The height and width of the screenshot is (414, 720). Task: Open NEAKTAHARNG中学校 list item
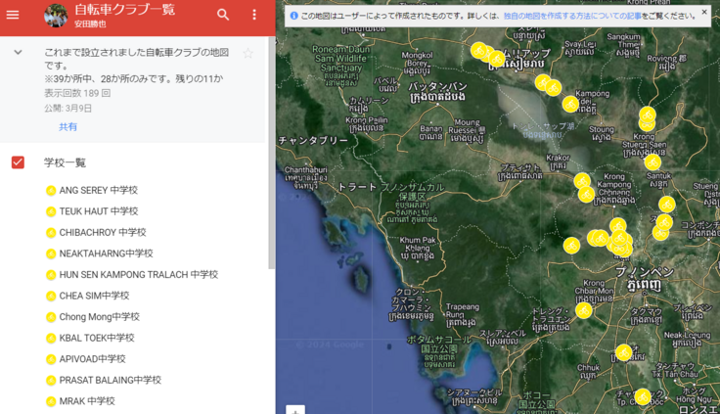coord(106,253)
